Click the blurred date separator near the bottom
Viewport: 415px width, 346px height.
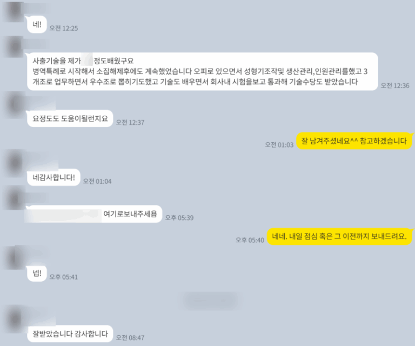(210, 301)
